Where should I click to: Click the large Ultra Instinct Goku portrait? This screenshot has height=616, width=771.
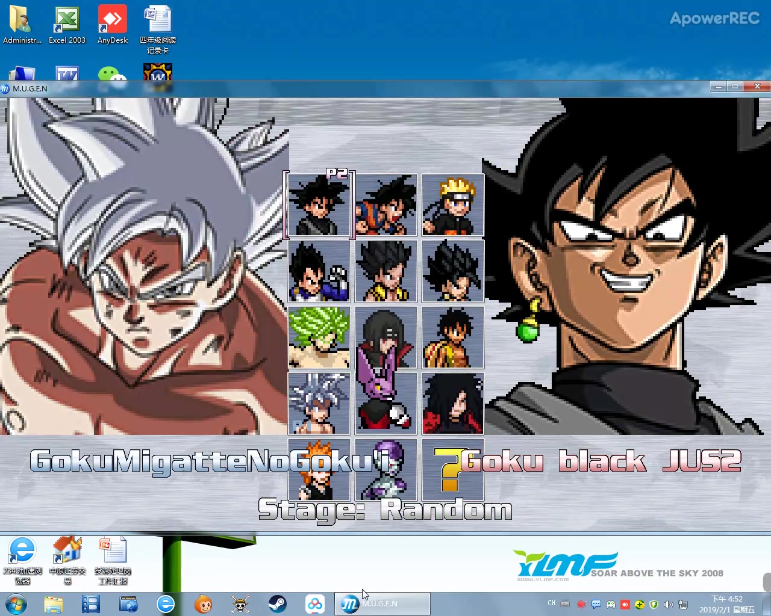click(145, 266)
